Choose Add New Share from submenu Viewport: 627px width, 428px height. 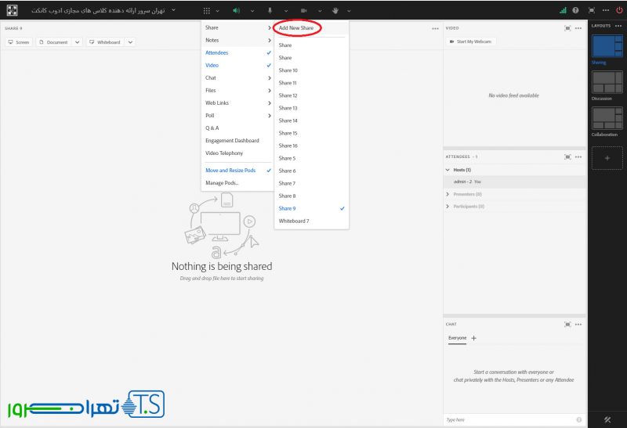click(x=301, y=28)
